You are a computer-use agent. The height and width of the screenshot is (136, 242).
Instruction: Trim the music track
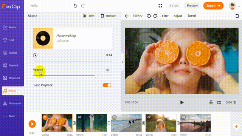pyautogui.click(x=89, y=16)
